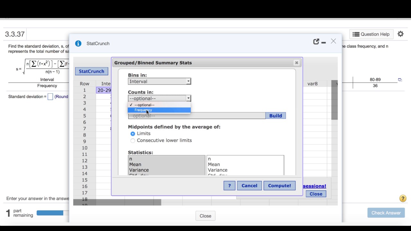
Task: Click the spreadsheet vertical scrollbar
Action: coord(334,100)
